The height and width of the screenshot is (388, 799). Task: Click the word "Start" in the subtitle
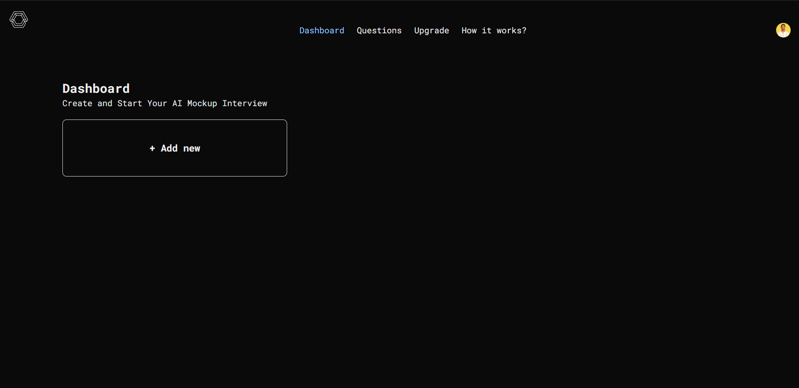(x=129, y=104)
